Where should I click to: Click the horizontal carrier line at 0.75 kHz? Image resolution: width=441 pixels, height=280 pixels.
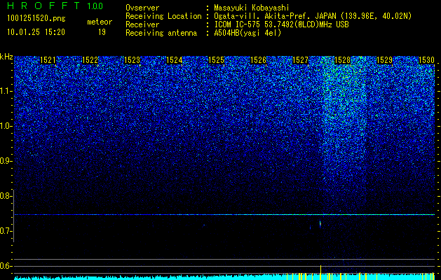pos(224,215)
